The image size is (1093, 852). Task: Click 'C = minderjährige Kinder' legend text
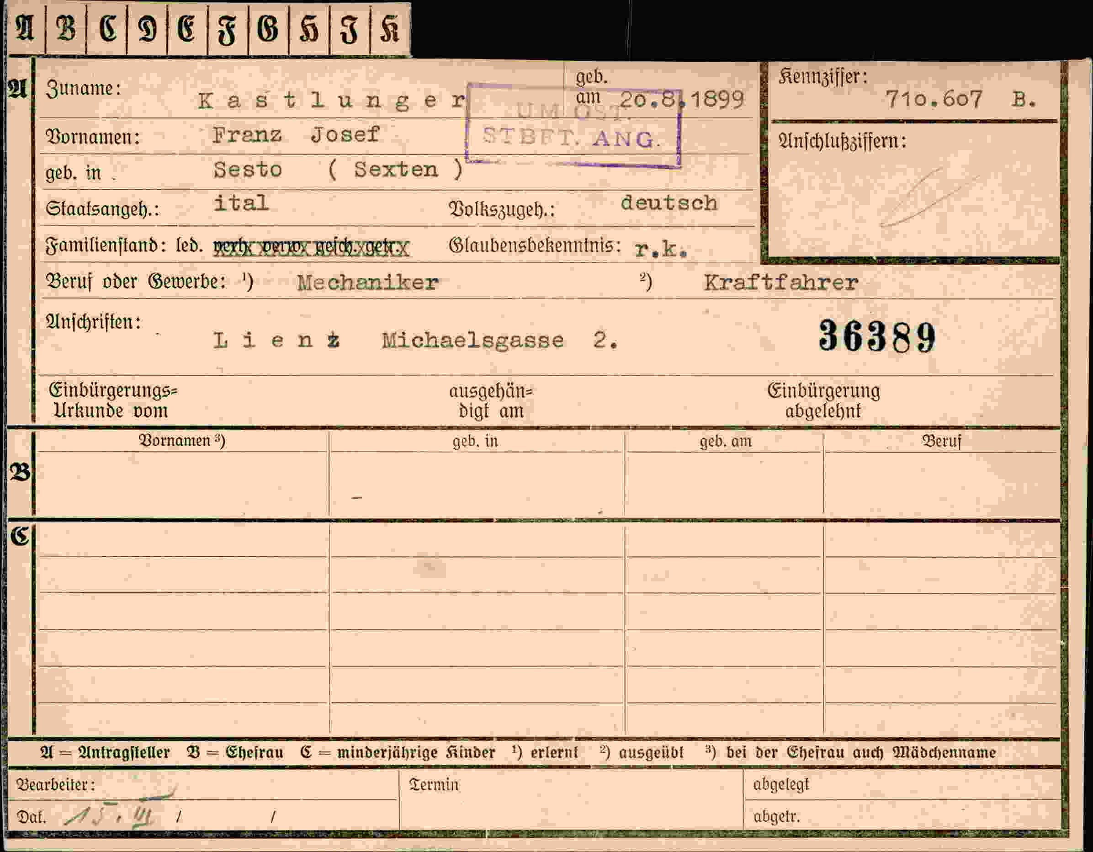(x=398, y=752)
